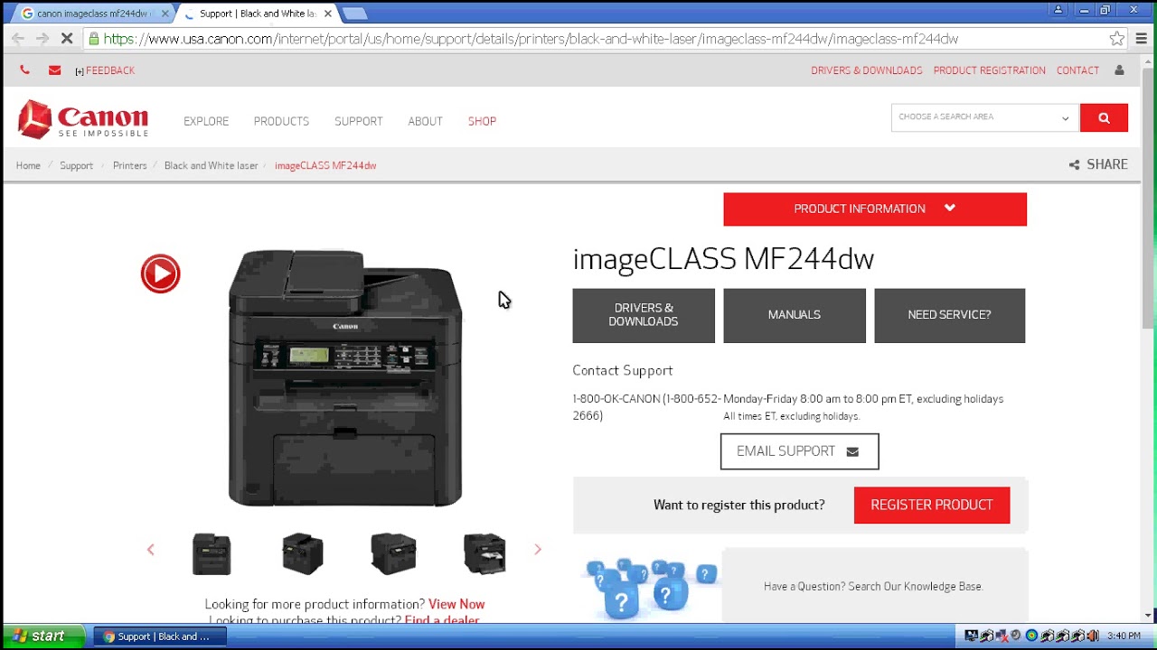Click the volume speaker tray icon
This screenshot has height=650, width=1157.
pyautogui.click(x=1092, y=636)
